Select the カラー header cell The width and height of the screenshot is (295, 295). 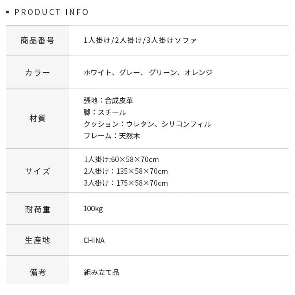point(37,72)
